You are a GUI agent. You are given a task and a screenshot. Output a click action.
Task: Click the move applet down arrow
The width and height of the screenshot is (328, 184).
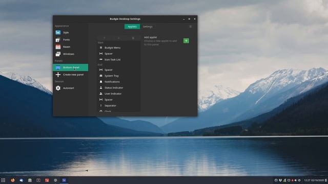click(x=118, y=38)
